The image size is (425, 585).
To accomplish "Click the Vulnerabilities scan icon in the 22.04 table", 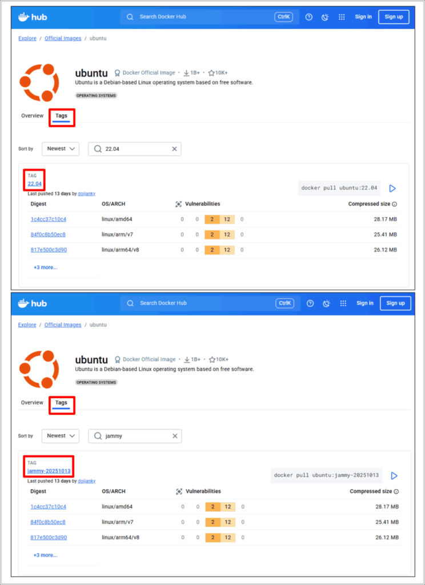I will click(x=178, y=204).
